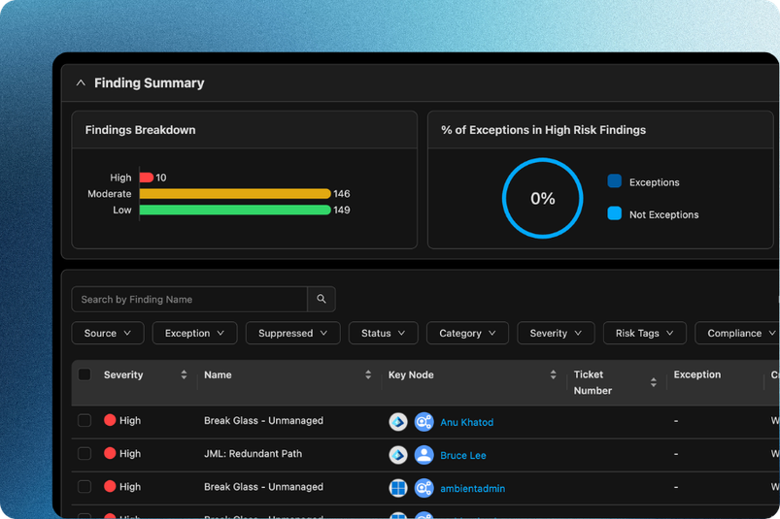Open the Suppressed filter dropdown
The height and width of the screenshot is (519, 780).
pyautogui.click(x=292, y=334)
